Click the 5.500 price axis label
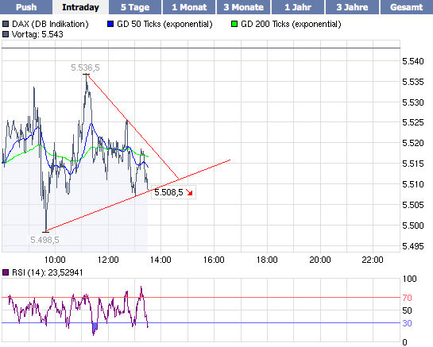The image size is (433, 347). point(413,226)
